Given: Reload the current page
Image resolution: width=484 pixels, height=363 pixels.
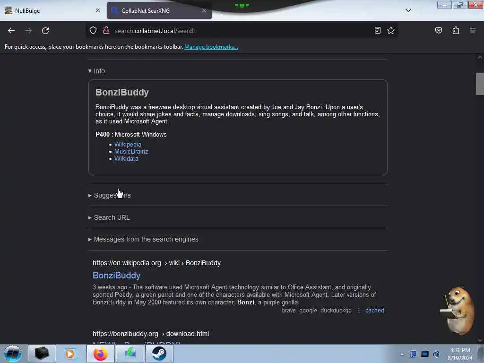Looking at the screenshot, I should [45, 31].
